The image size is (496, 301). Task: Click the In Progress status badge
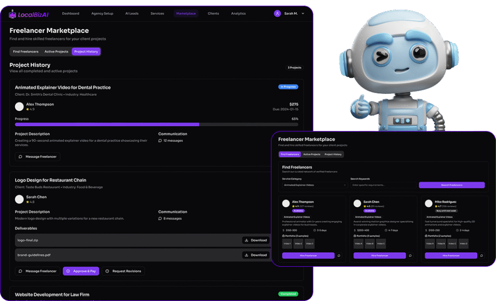pos(288,87)
